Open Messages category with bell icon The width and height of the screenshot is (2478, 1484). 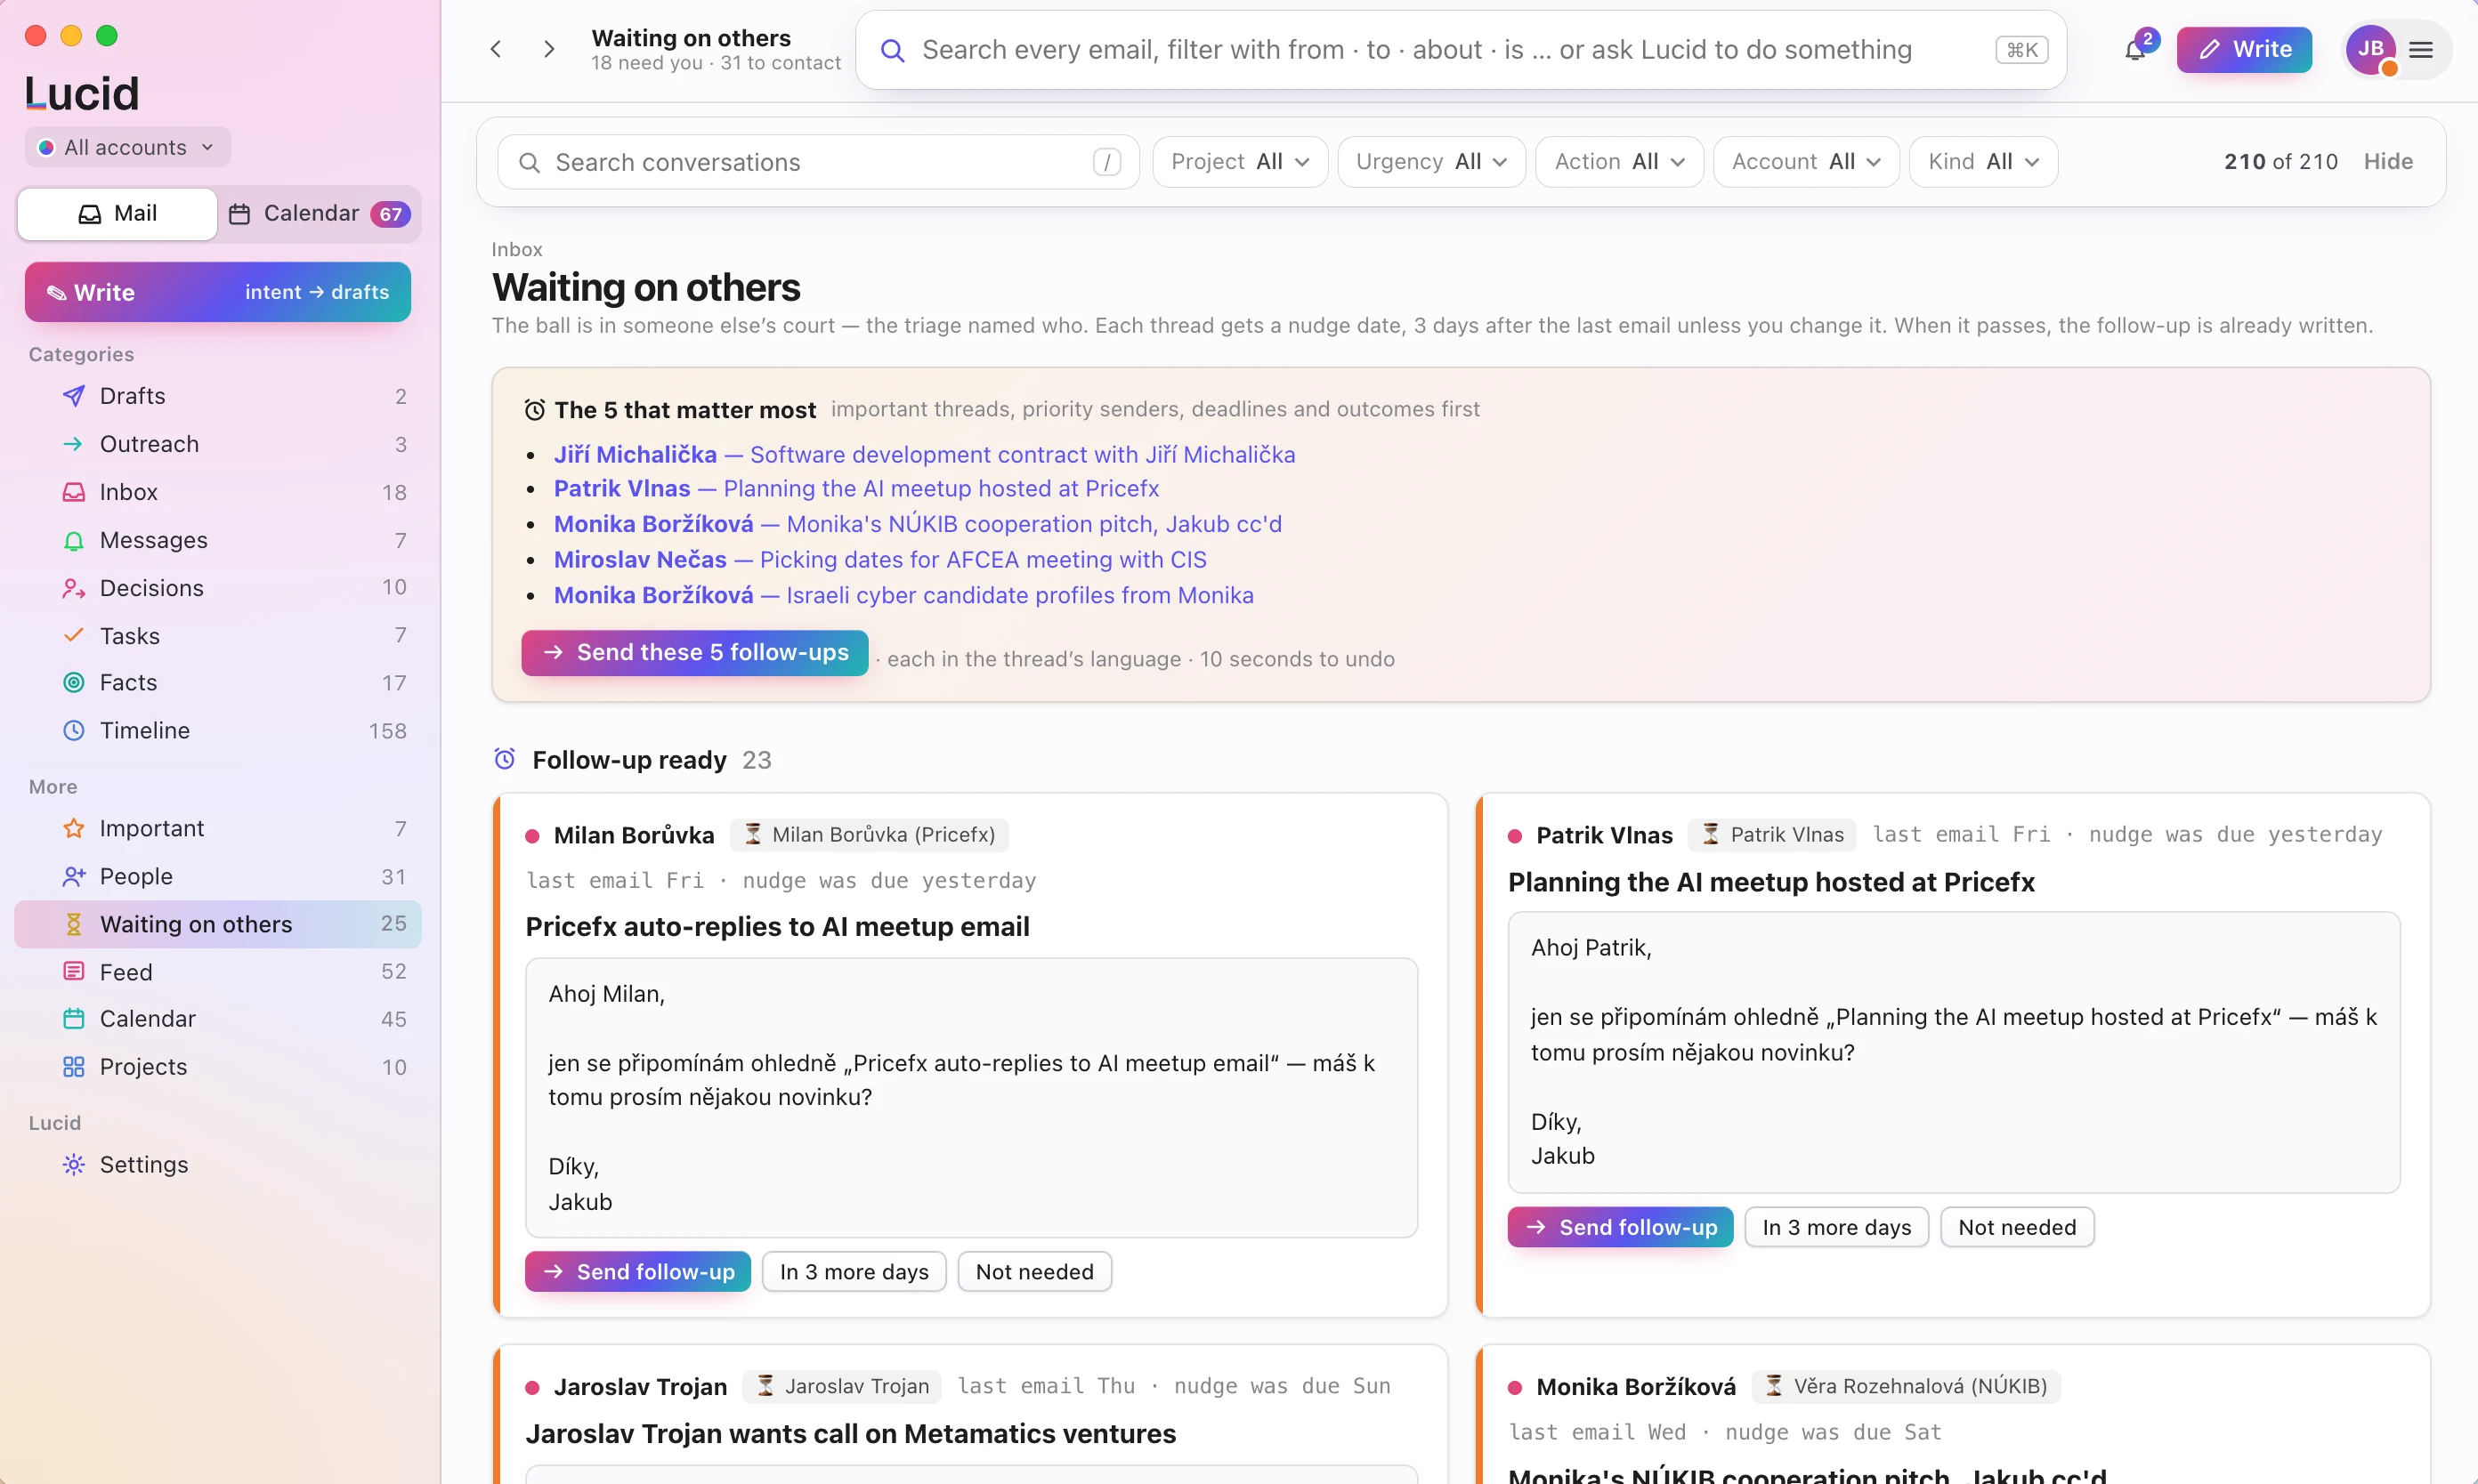pyautogui.click(x=217, y=540)
